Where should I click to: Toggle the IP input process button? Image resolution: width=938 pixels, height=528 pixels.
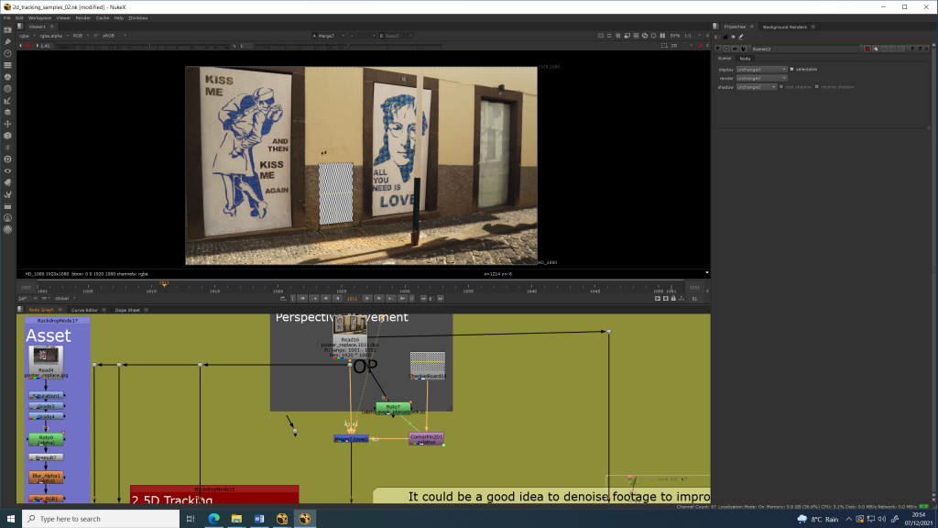pos(95,36)
